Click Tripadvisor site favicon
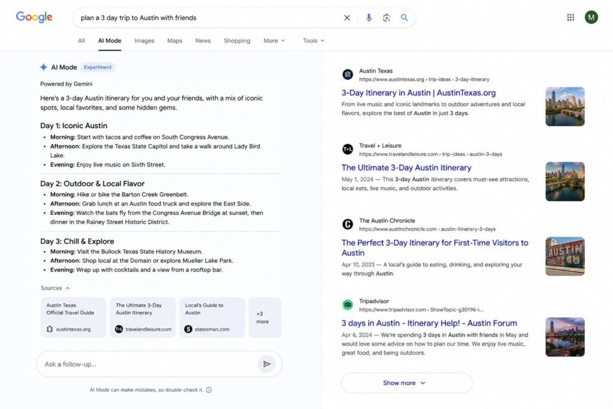Image resolution: width=613 pixels, height=409 pixels. pyautogui.click(x=348, y=305)
